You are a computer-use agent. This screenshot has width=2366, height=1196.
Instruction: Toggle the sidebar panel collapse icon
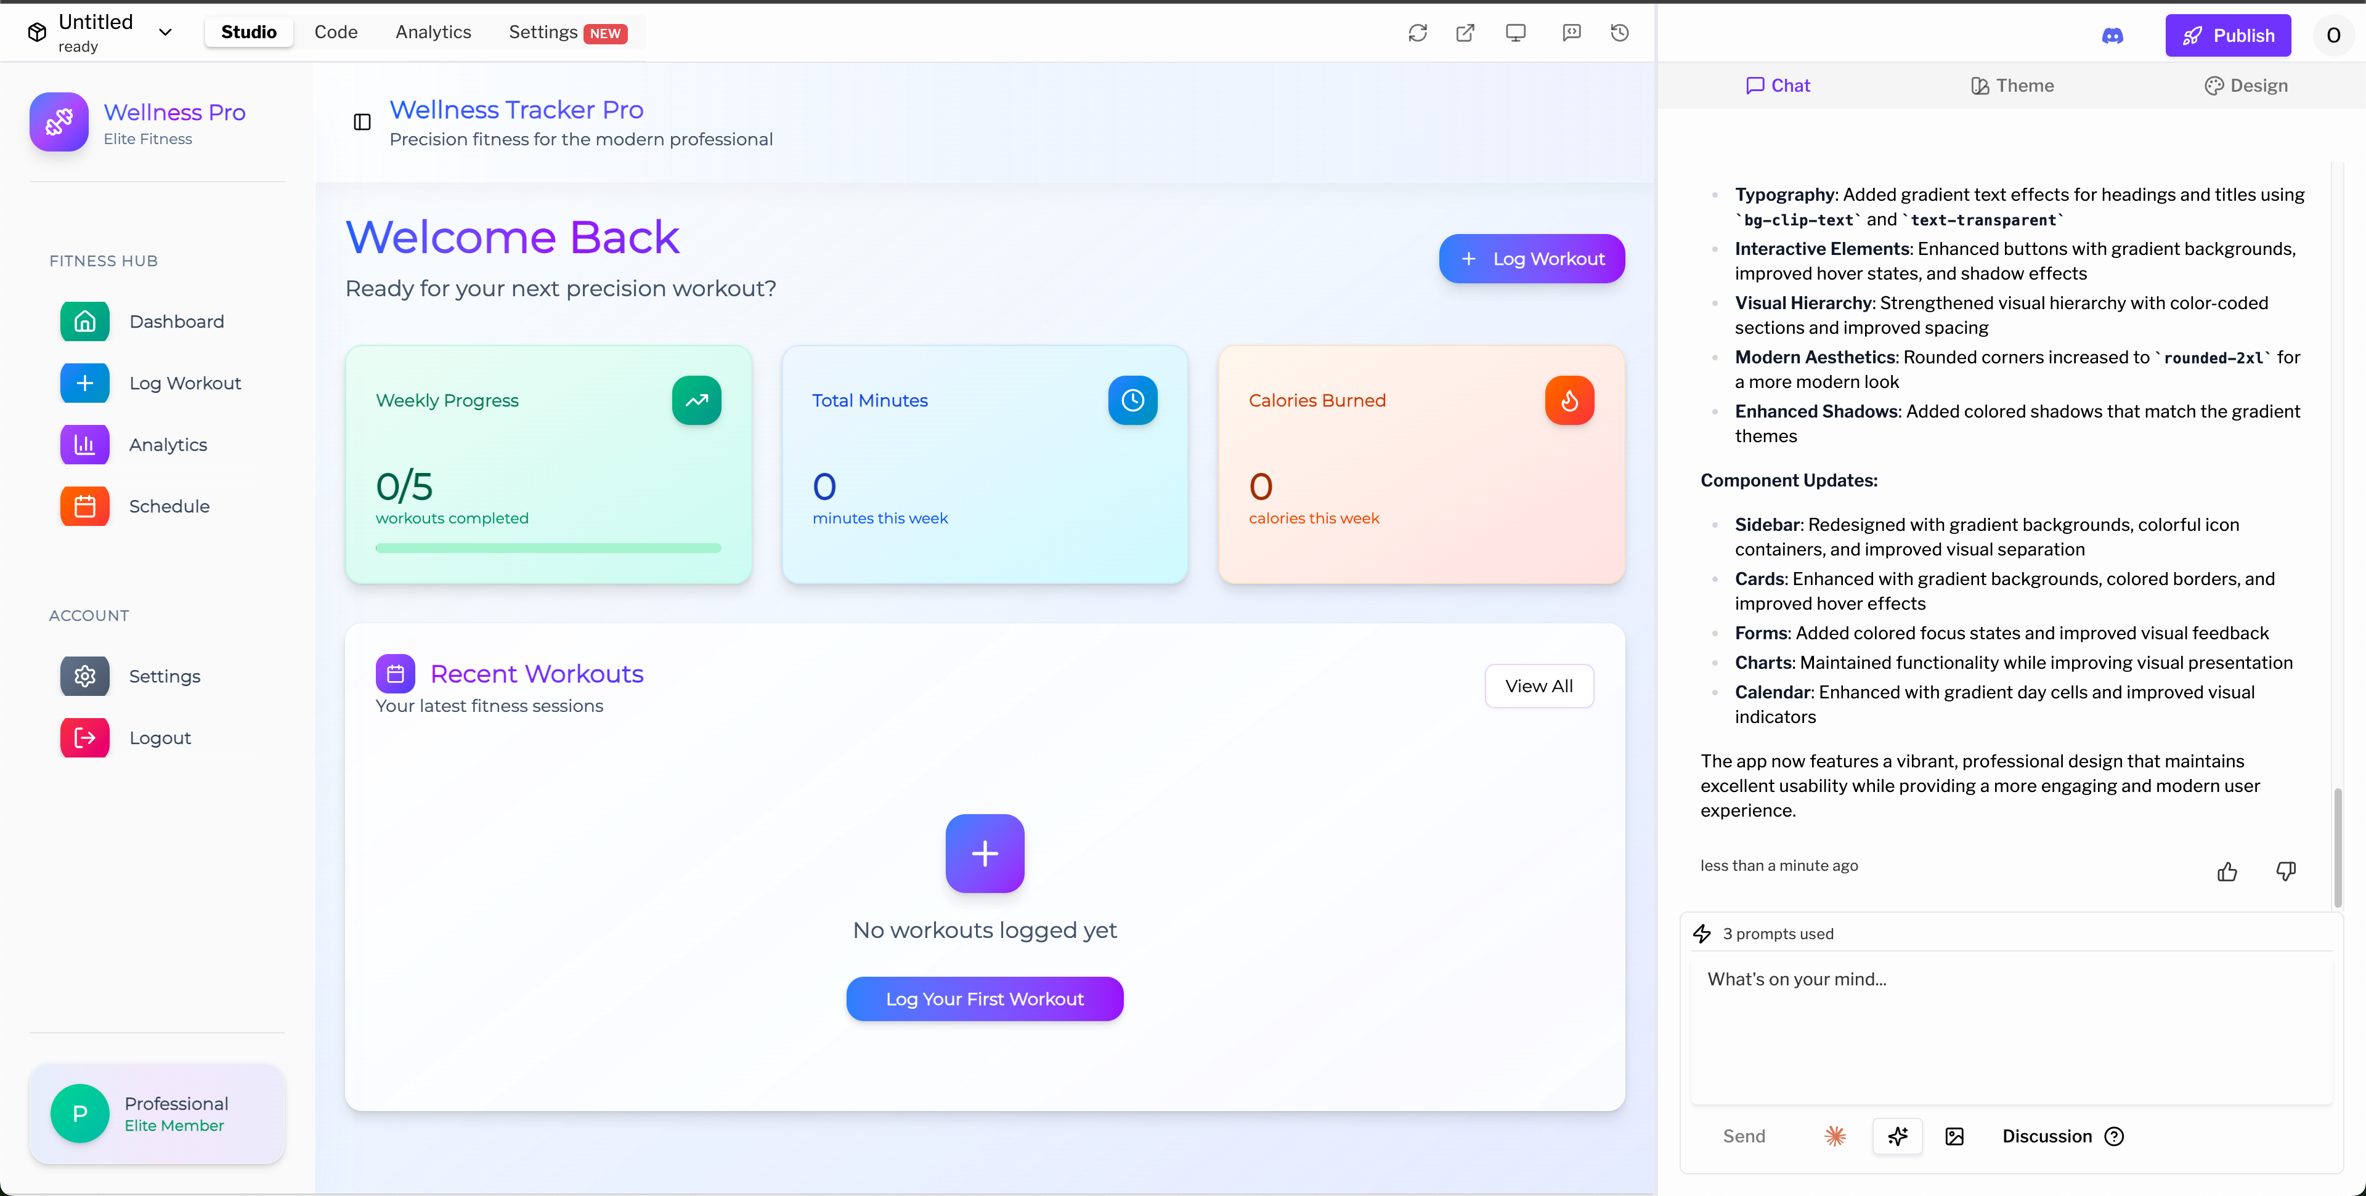click(x=362, y=122)
